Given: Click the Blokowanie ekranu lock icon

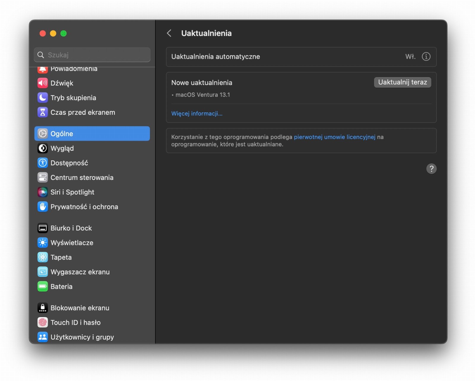Looking at the screenshot, I should 42,308.
